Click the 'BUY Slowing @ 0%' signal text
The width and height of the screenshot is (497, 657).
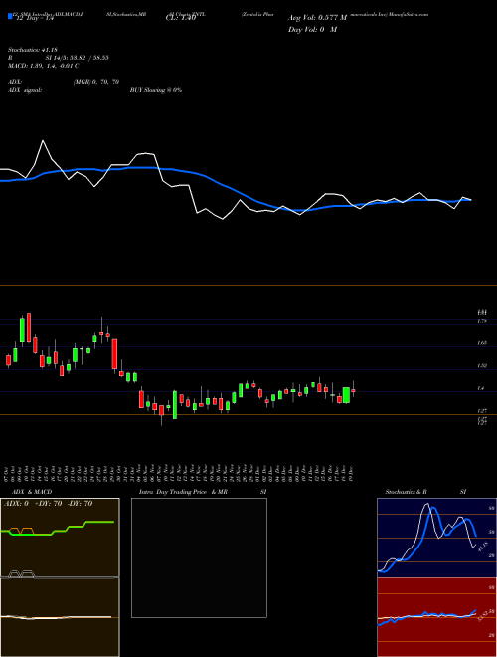[156, 90]
